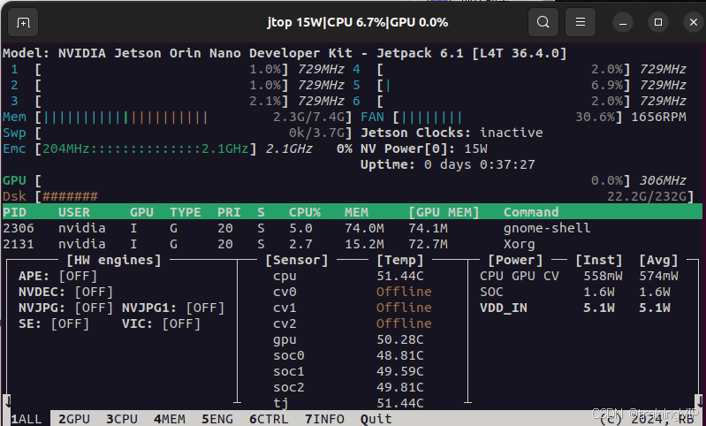Click the USER column header
Viewport: 706px width, 426px height.
74,212
